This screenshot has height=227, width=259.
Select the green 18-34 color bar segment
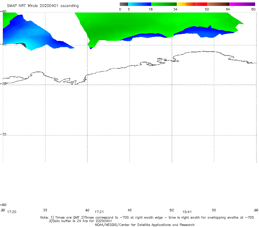pyautogui.click(x=164, y=4)
